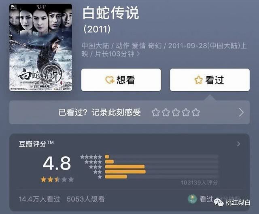Select the fourth rating star
This screenshot has width=259, height=214.
[186, 112]
